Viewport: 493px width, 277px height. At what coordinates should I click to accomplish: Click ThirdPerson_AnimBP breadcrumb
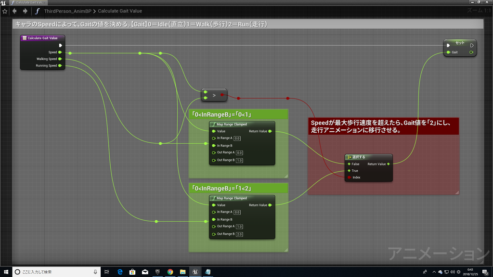(67, 11)
